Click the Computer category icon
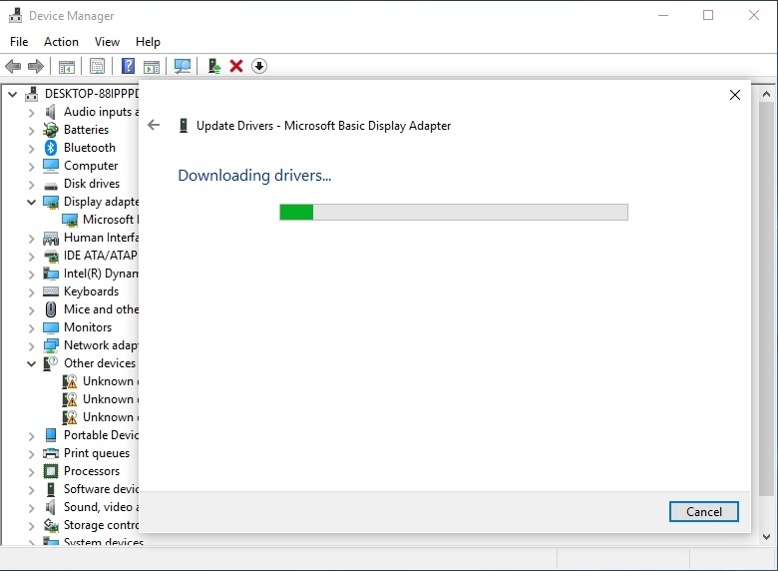778x571 pixels. point(51,166)
